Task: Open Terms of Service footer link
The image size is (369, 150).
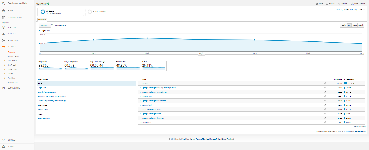Action: pyautogui.click(x=202, y=139)
